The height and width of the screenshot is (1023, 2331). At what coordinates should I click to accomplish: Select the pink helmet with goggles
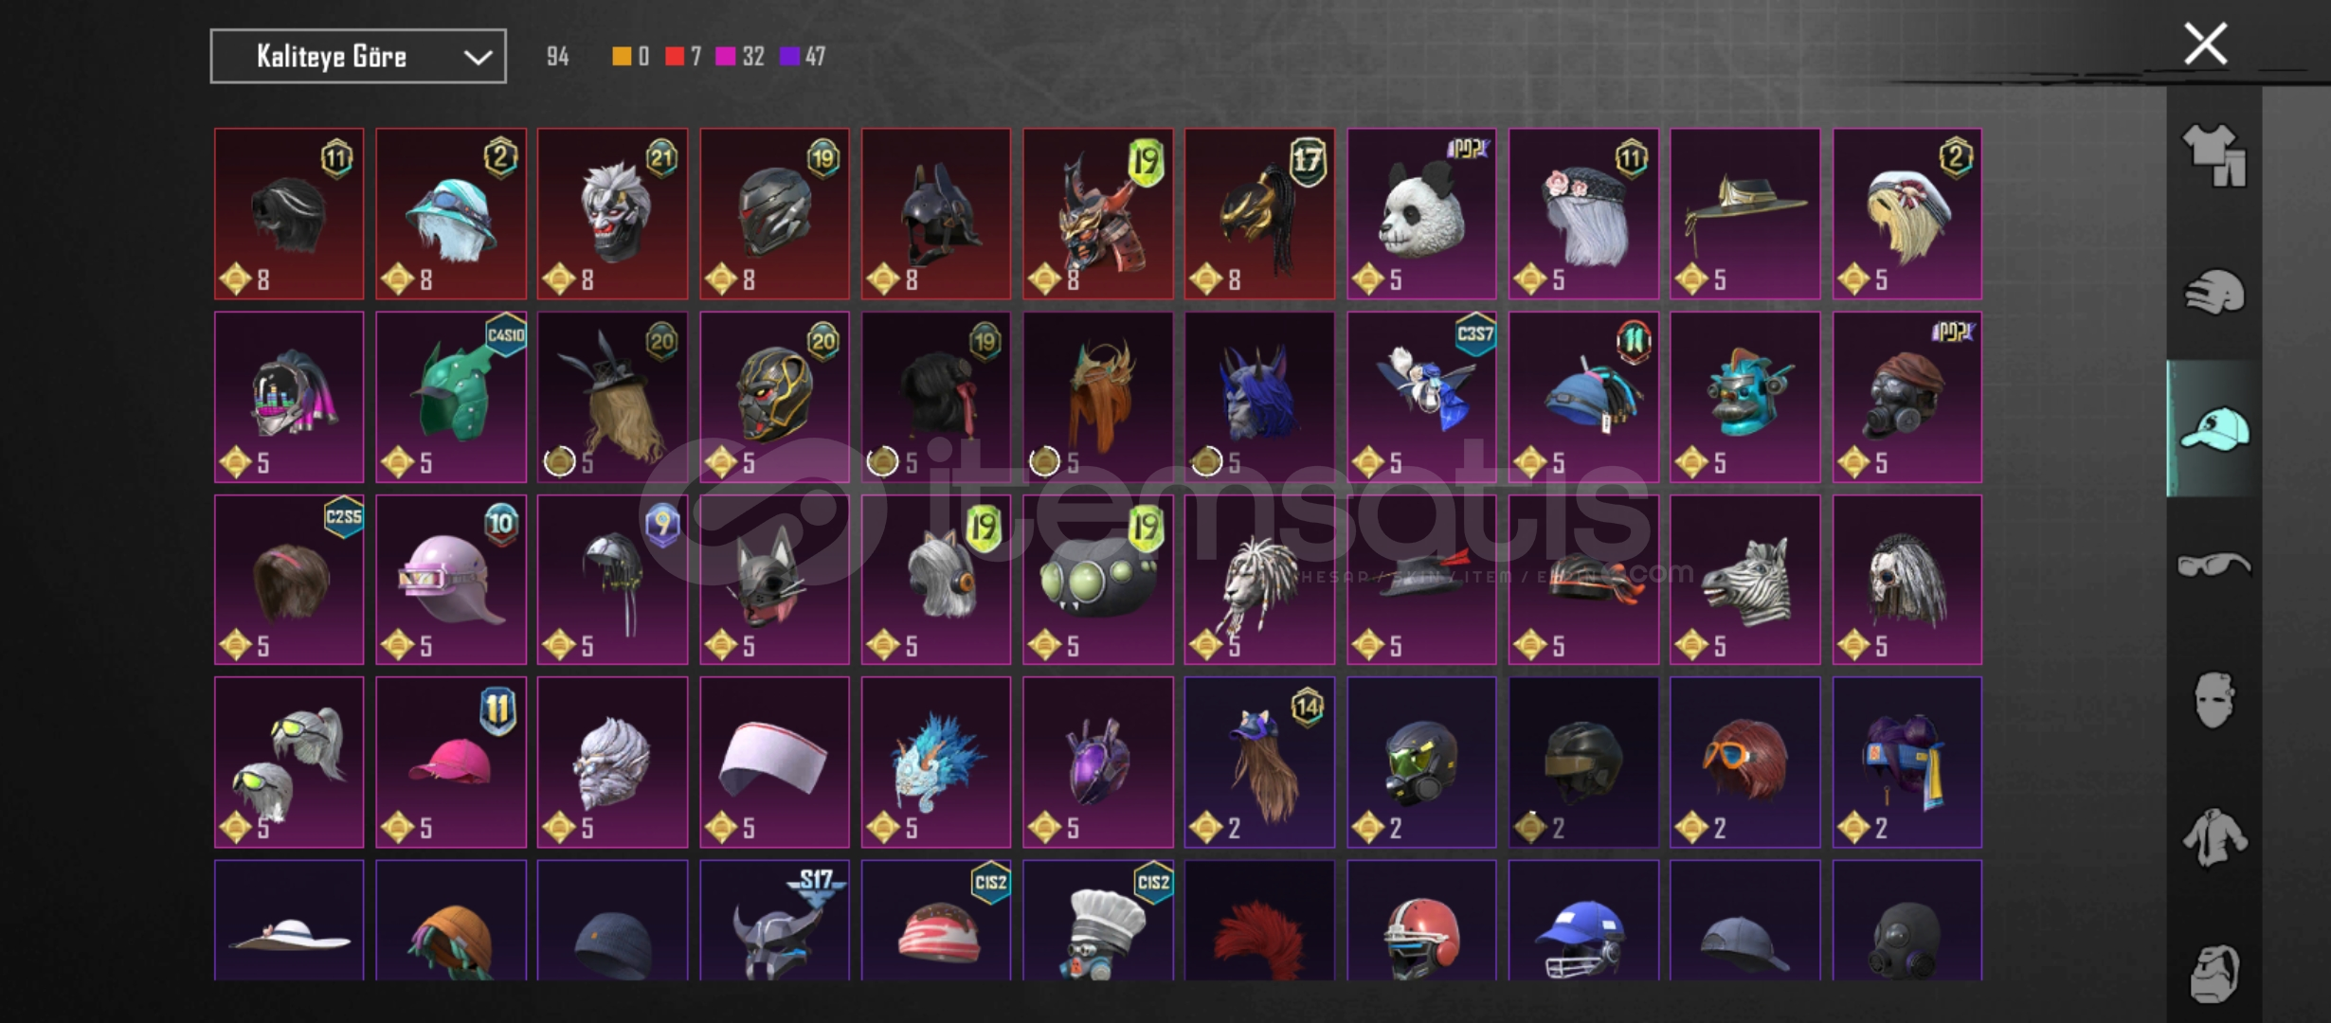[x=451, y=580]
